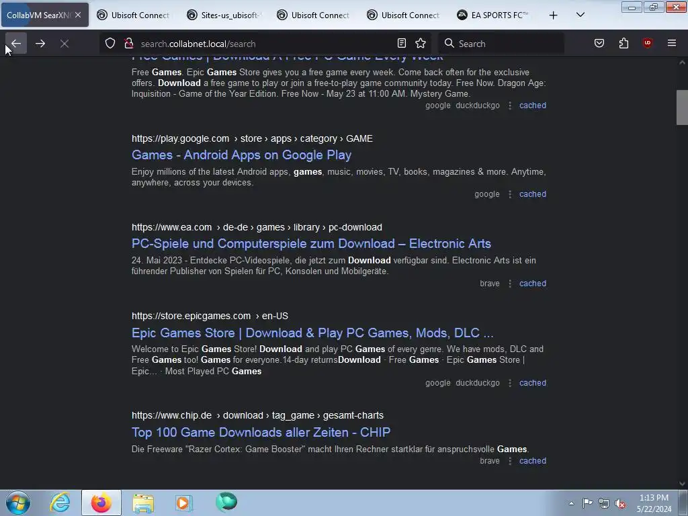Viewport: 688px width, 516px height.
Task: Open Windows Explorer folder from taskbar
Action: tap(143, 503)
